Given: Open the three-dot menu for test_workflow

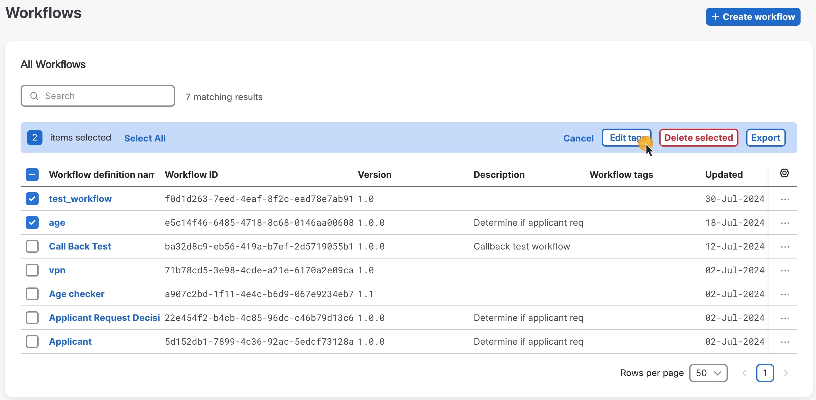Looking at the screenshot, I should (x=785, y=199).
